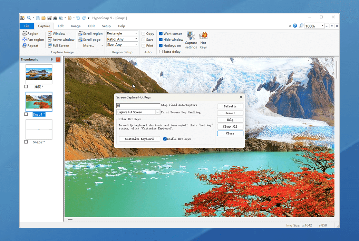Open dropdown arrow beside capture window quick icon
359x241 pixels.
(65, 18)
